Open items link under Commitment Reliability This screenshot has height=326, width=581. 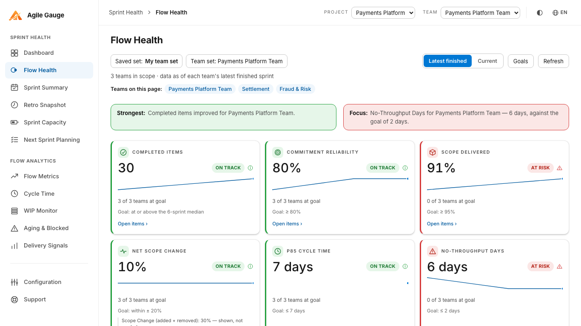(x=287, y=224)
